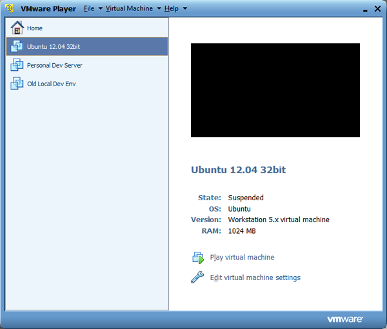Image resolution: width=387 pixels, height=329 pixels.
Task: Minimize the VMware Player window
Action: coord(365,9)
